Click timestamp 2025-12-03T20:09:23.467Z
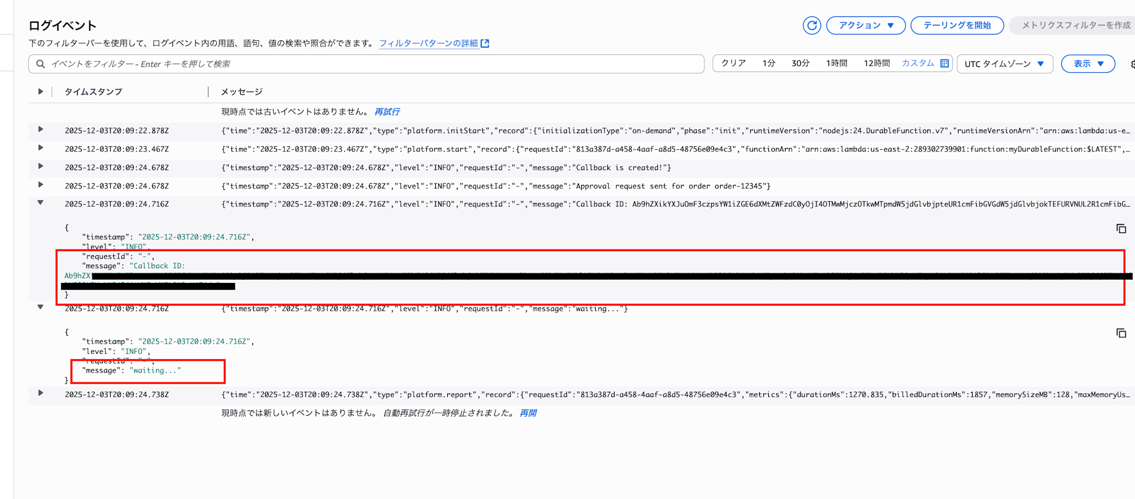The width and height of the screenshot is (1135, 499). coord(117,149)
